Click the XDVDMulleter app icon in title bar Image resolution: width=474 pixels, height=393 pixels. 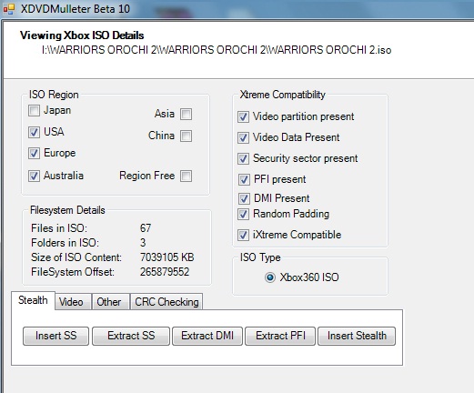tap(9, 9)
